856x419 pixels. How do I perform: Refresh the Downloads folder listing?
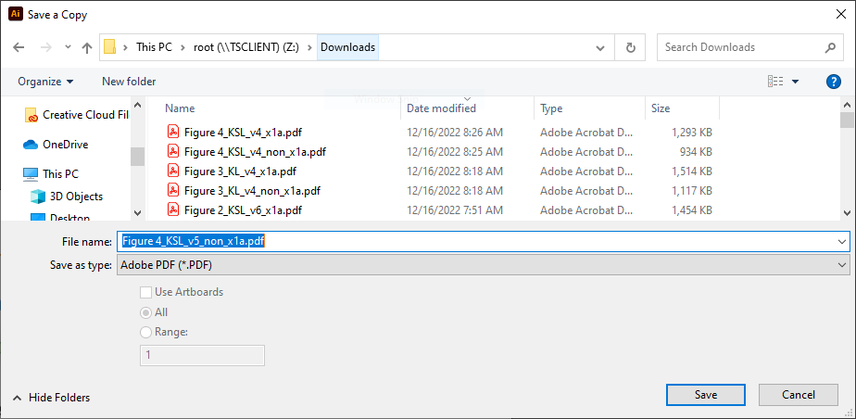click(x=631, y=47)
